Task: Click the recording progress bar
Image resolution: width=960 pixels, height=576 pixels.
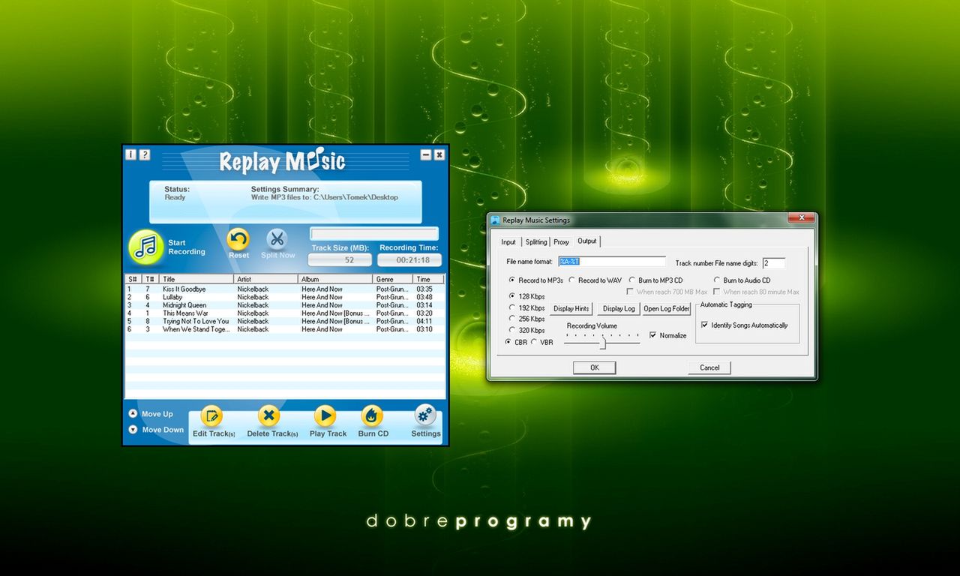Action: [x=374, y=234]
